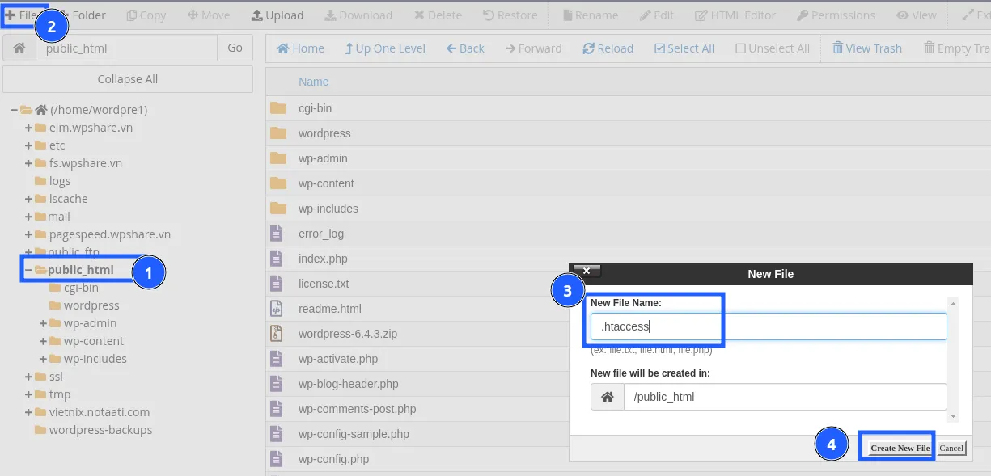
Task: Click the Move toolbar button
Action: pyautogui.click(x=208, y=15)
